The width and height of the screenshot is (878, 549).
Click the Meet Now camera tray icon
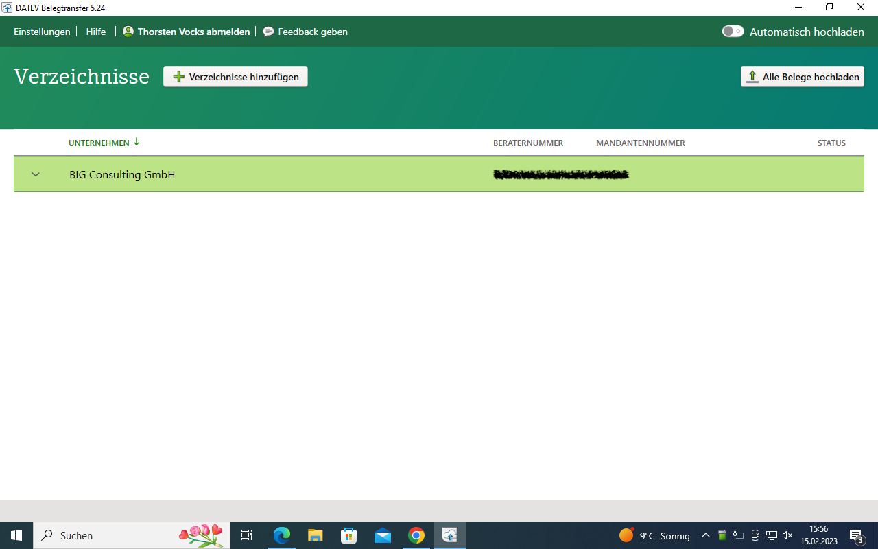tap(755, 535)
